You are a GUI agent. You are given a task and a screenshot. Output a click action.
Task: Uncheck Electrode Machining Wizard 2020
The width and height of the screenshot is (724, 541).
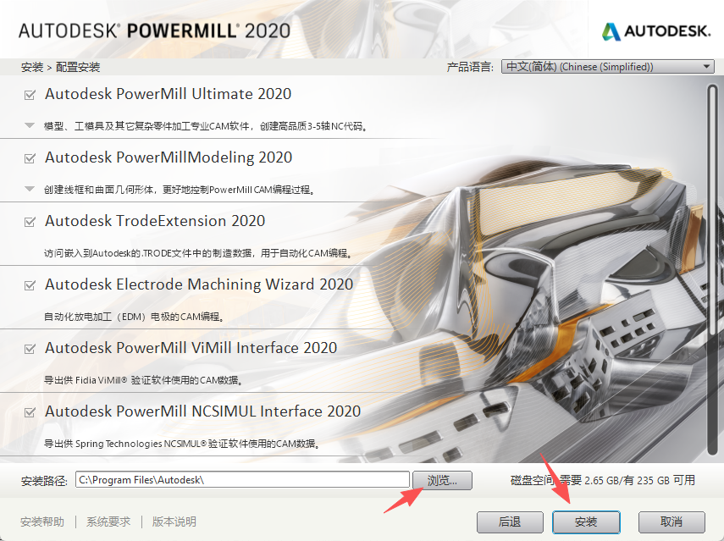click(27, 284)
